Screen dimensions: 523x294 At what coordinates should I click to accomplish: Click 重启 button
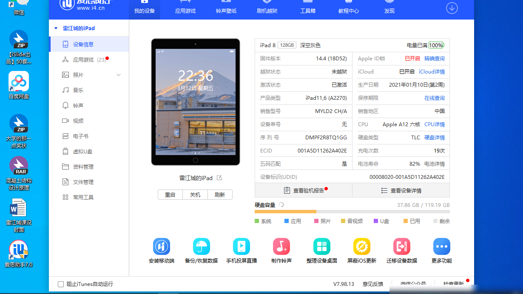point(170,195)
